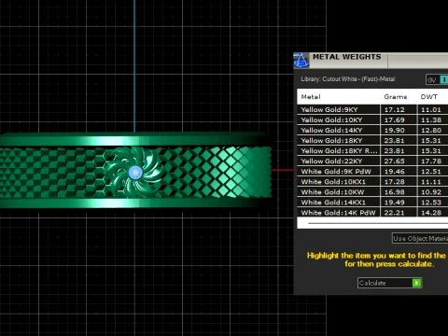Select the White Gold:10KW row
Image resolution: width=448 pixels, height=336 pixels.
pos(372,192)
